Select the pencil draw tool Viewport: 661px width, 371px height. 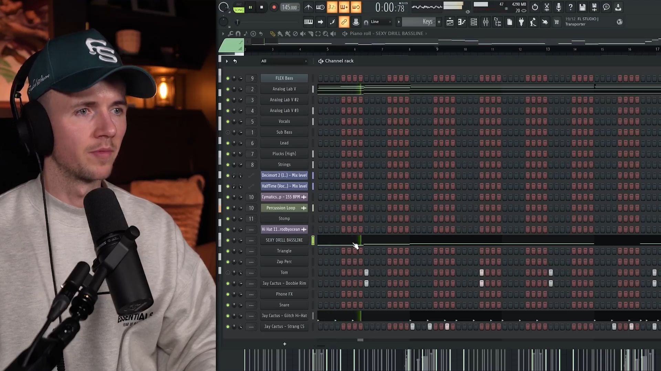coord(272,34)
